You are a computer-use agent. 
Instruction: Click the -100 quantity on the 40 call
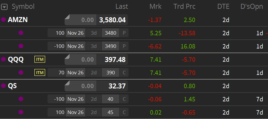pyautogui.click(x=56, y=99)
